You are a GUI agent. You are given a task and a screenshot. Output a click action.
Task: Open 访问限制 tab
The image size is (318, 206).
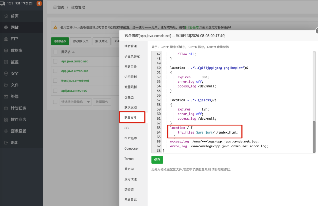coord(130,77)
